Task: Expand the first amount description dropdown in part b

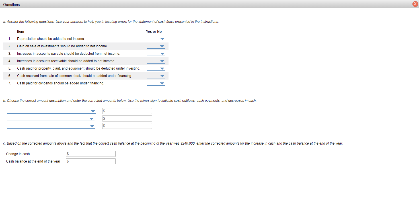Action: [x=51, y=111]
